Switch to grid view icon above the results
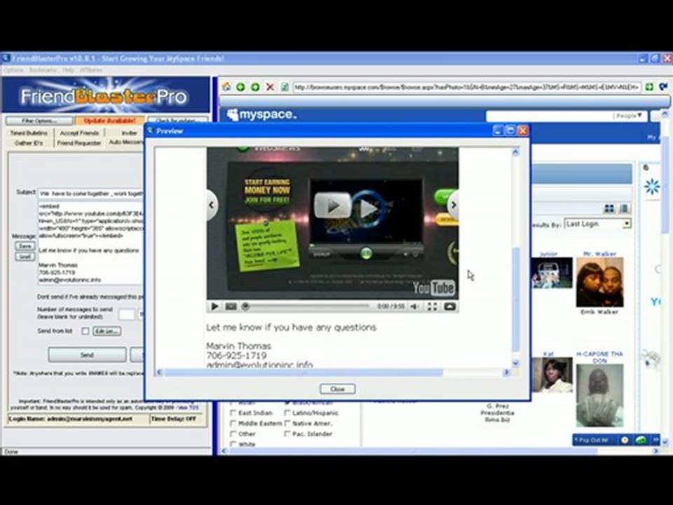 click(609, 209)
